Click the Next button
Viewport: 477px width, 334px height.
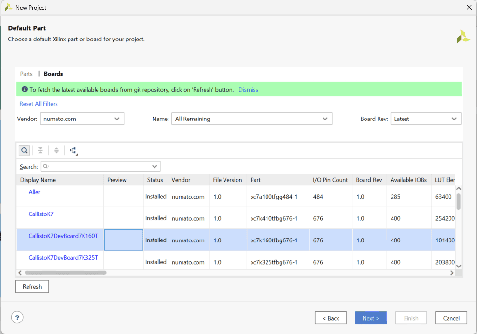coord(370,318)
